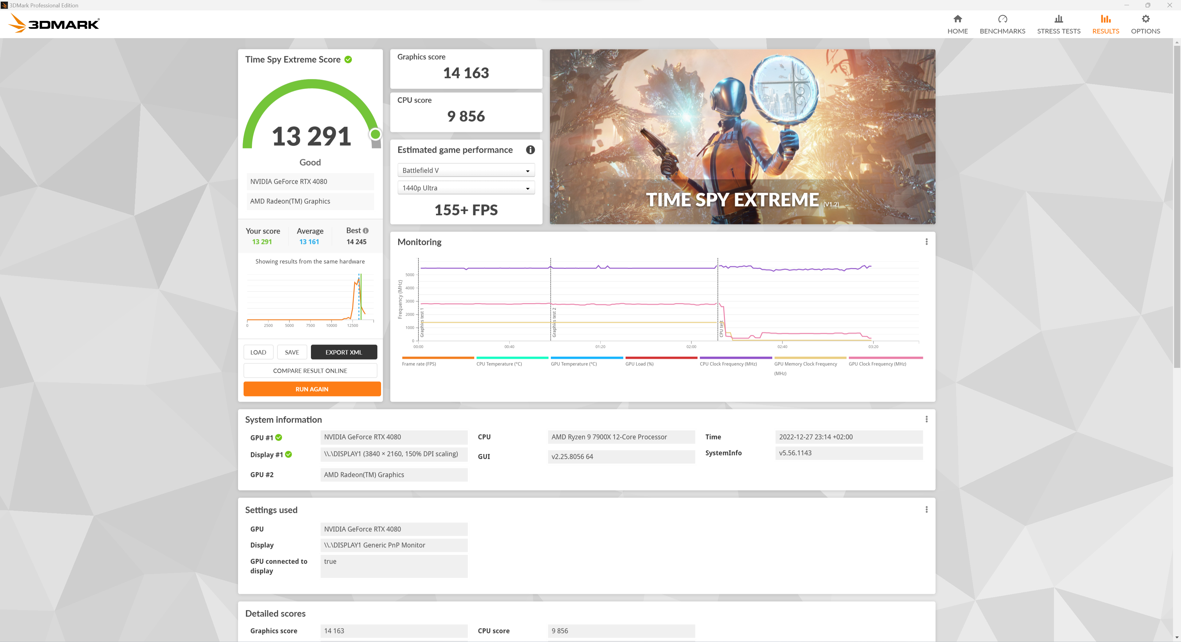1181x642 pixels.
Task: Toggle Time Spy Extreme score verified badge
Action: (x=349, y=59)
